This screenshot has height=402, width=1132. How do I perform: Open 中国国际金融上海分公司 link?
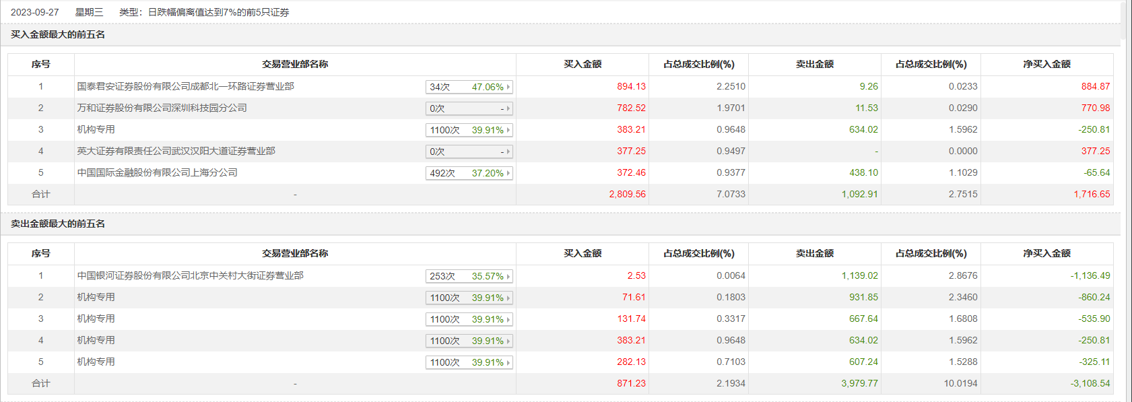pyautogui.click(x=157, y=172)
